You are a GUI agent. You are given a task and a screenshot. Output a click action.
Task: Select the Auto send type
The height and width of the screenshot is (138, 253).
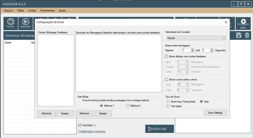pos(201,101)
